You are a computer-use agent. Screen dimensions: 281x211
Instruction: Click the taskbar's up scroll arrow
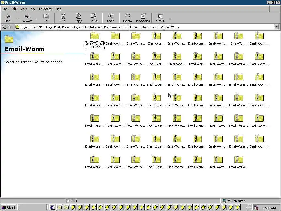[249, 206]
